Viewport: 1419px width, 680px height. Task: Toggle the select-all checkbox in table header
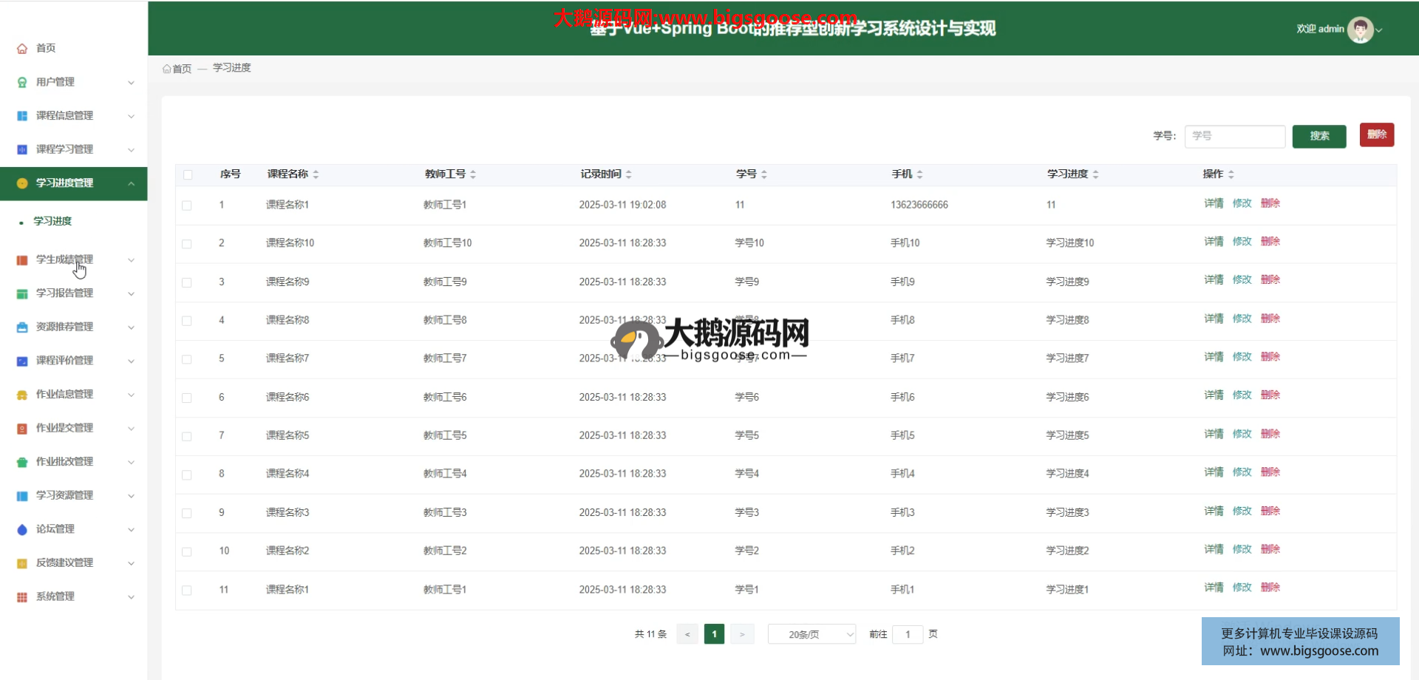[188, 174]
